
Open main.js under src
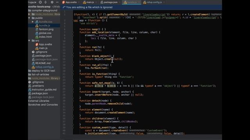click(x=43, y=48)
